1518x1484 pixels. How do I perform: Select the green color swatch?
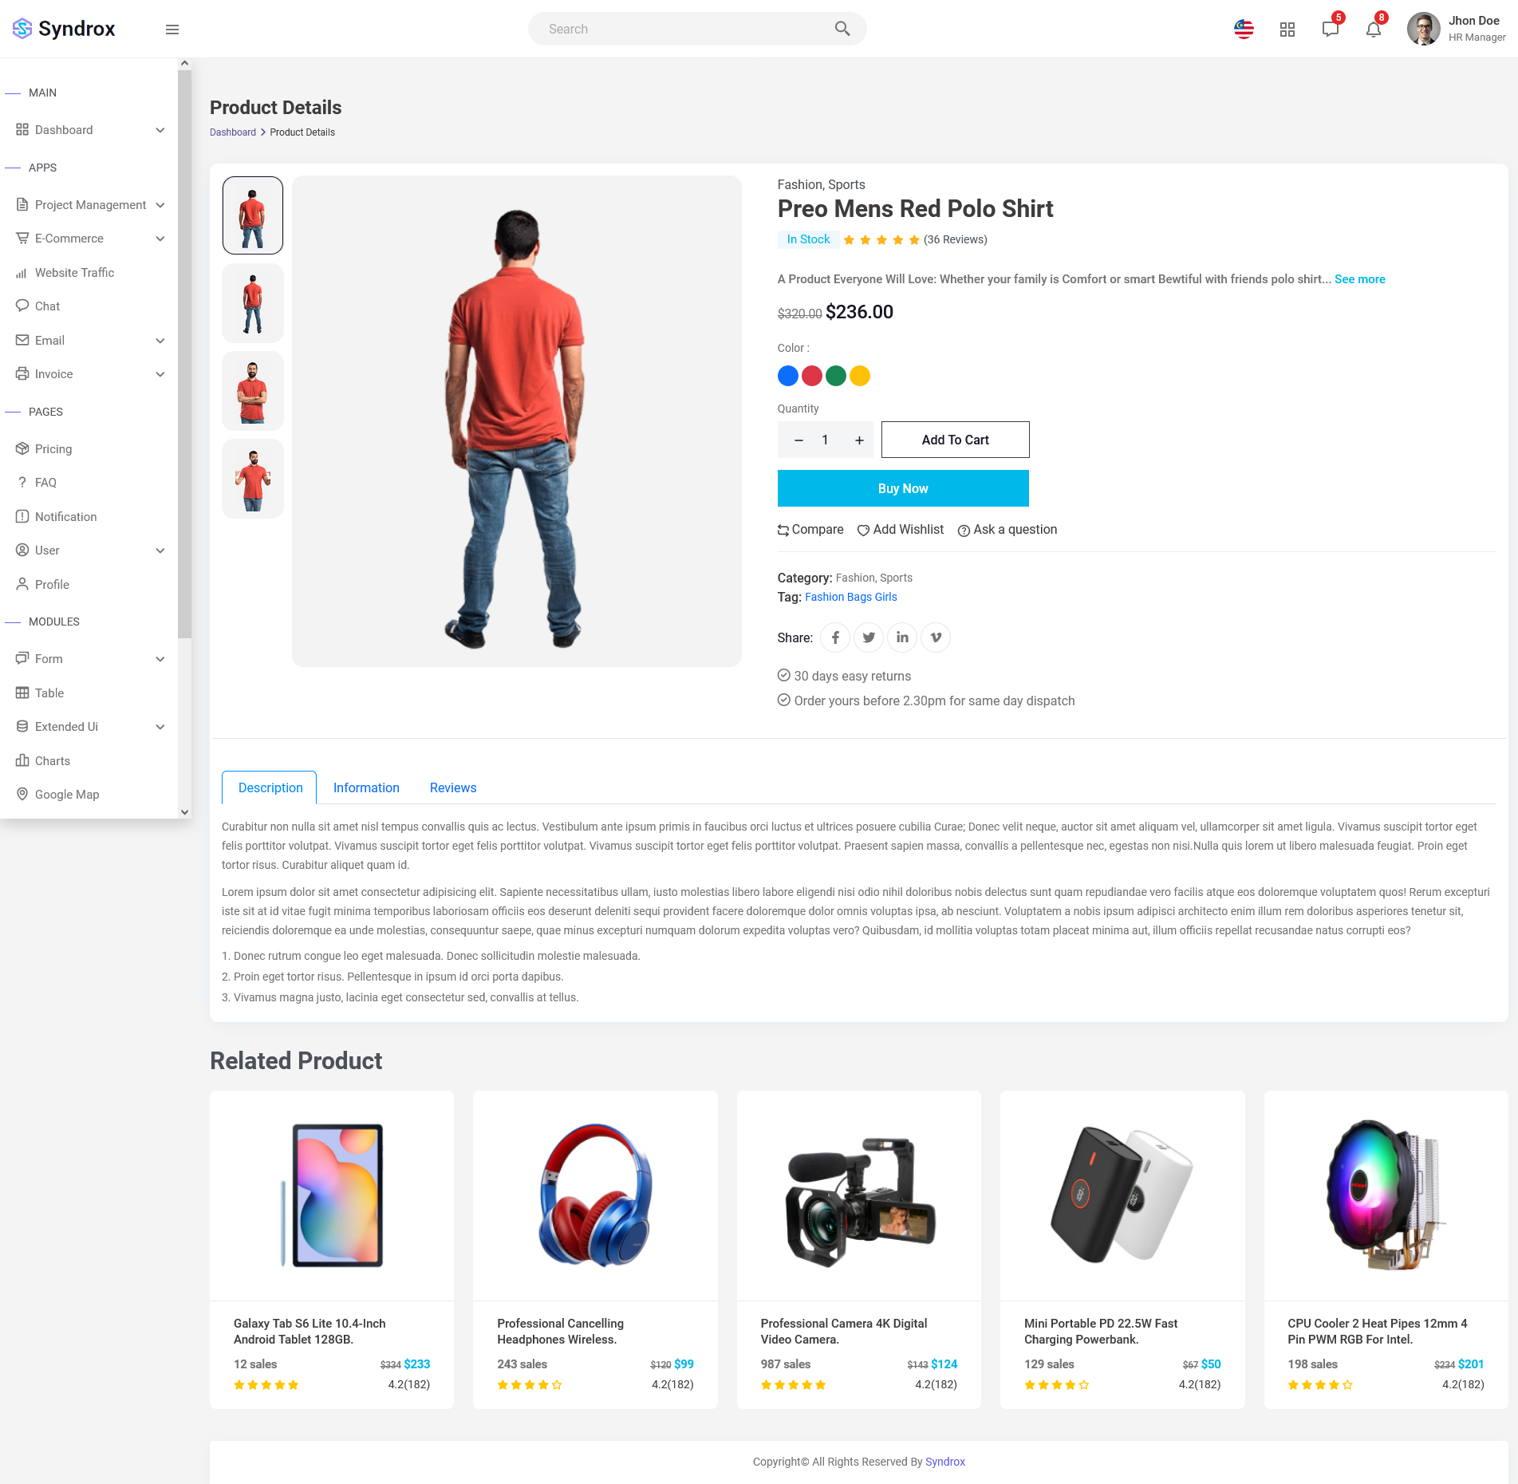point(835,376)
